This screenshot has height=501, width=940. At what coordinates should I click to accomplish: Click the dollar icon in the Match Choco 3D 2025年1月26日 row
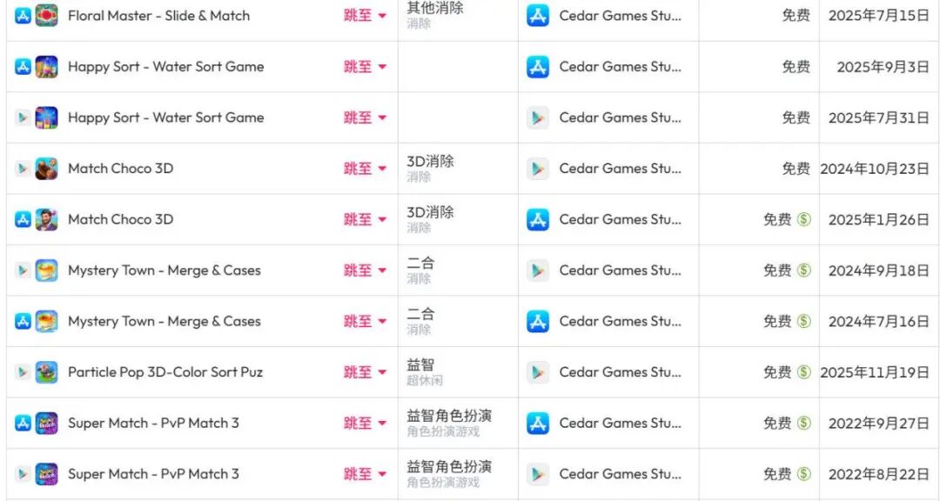[x=804, y=219]
